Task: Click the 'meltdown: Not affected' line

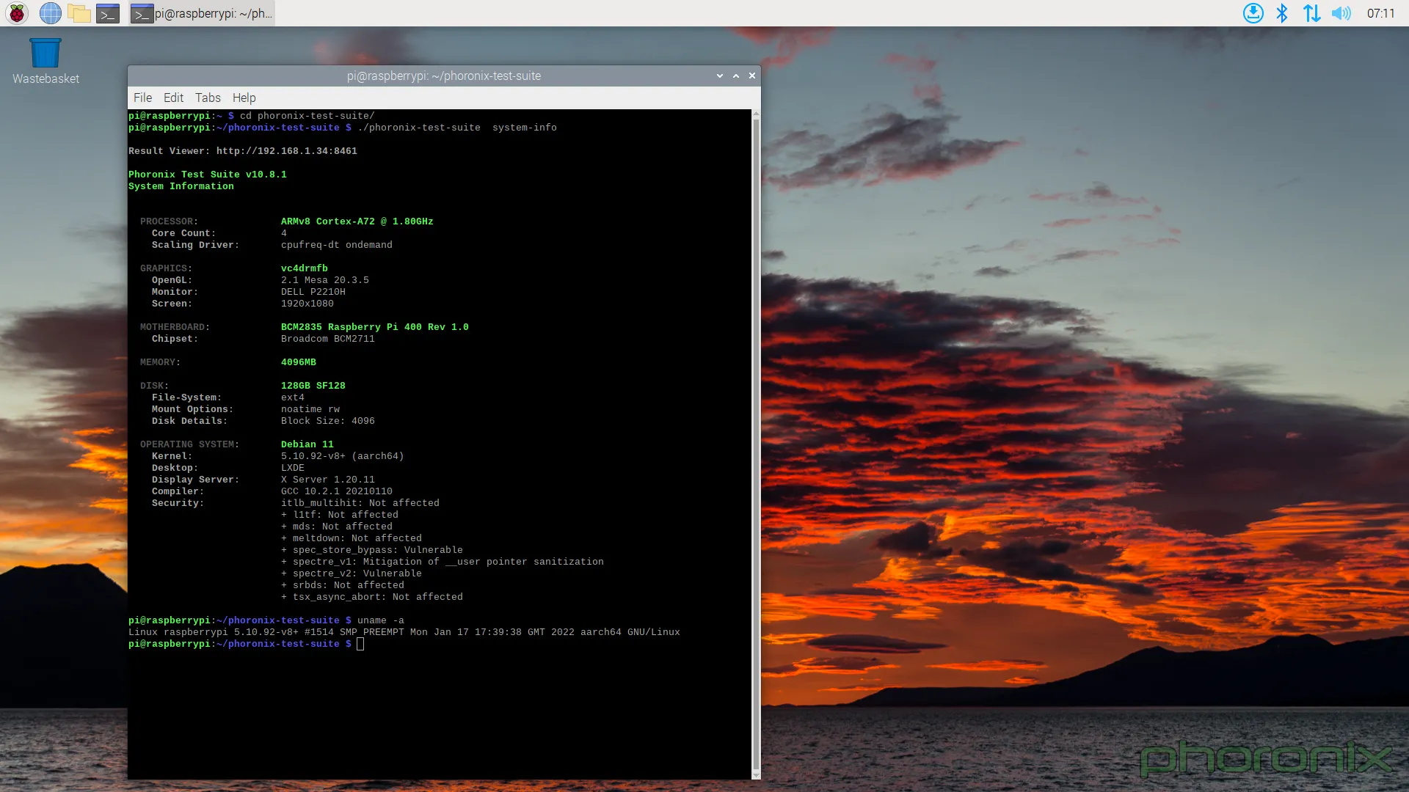Action: (x=352, y=538)
